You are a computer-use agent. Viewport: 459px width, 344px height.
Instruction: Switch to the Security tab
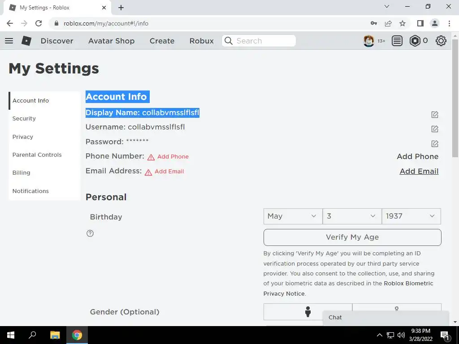coord(45,118)
